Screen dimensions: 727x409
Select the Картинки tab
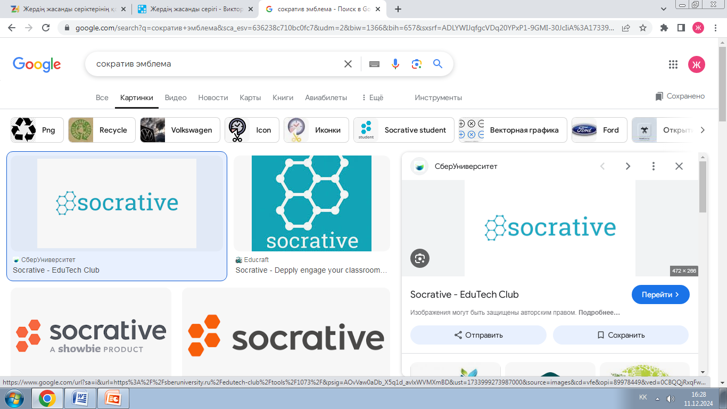(137, 97)
